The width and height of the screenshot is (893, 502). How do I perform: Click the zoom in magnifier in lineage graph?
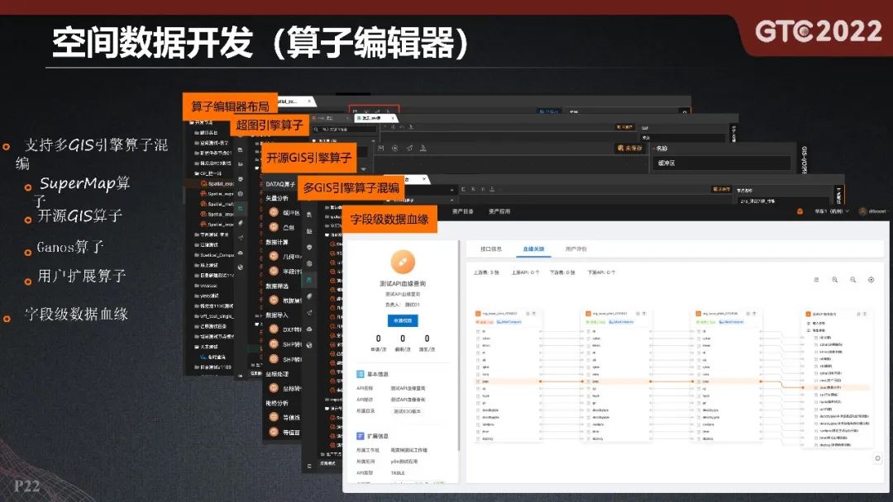[834, 280]
